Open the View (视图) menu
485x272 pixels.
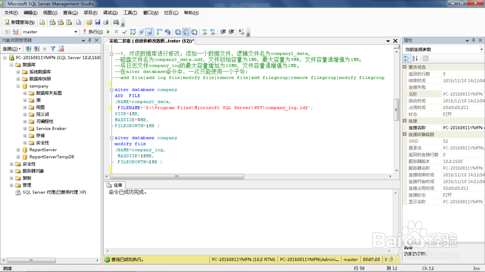point(50,13)
